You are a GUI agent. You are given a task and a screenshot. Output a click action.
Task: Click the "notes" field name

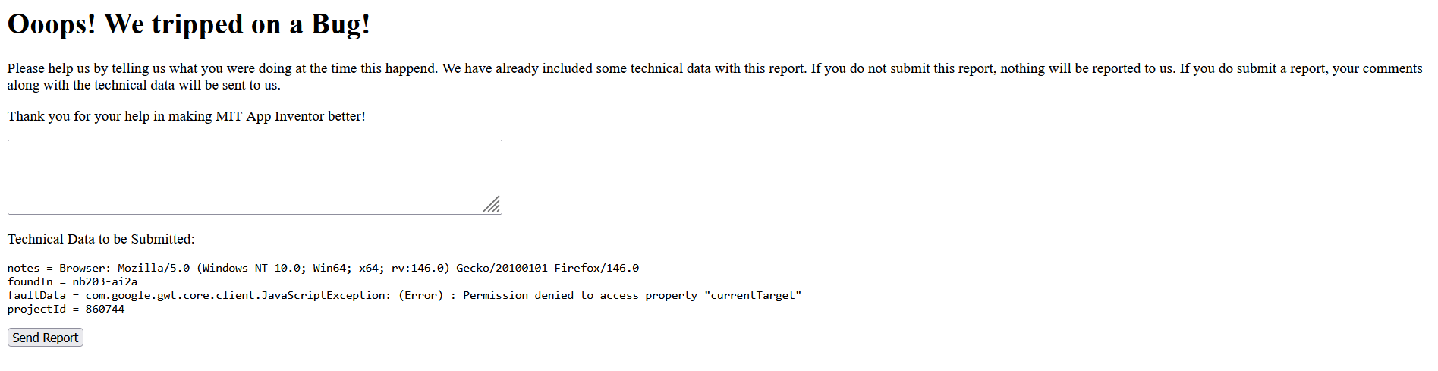point(24,268)
